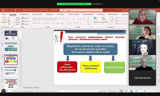Toggle italic К formatting
This screenshot has width=160, height=96.
[x=36, y=23]
